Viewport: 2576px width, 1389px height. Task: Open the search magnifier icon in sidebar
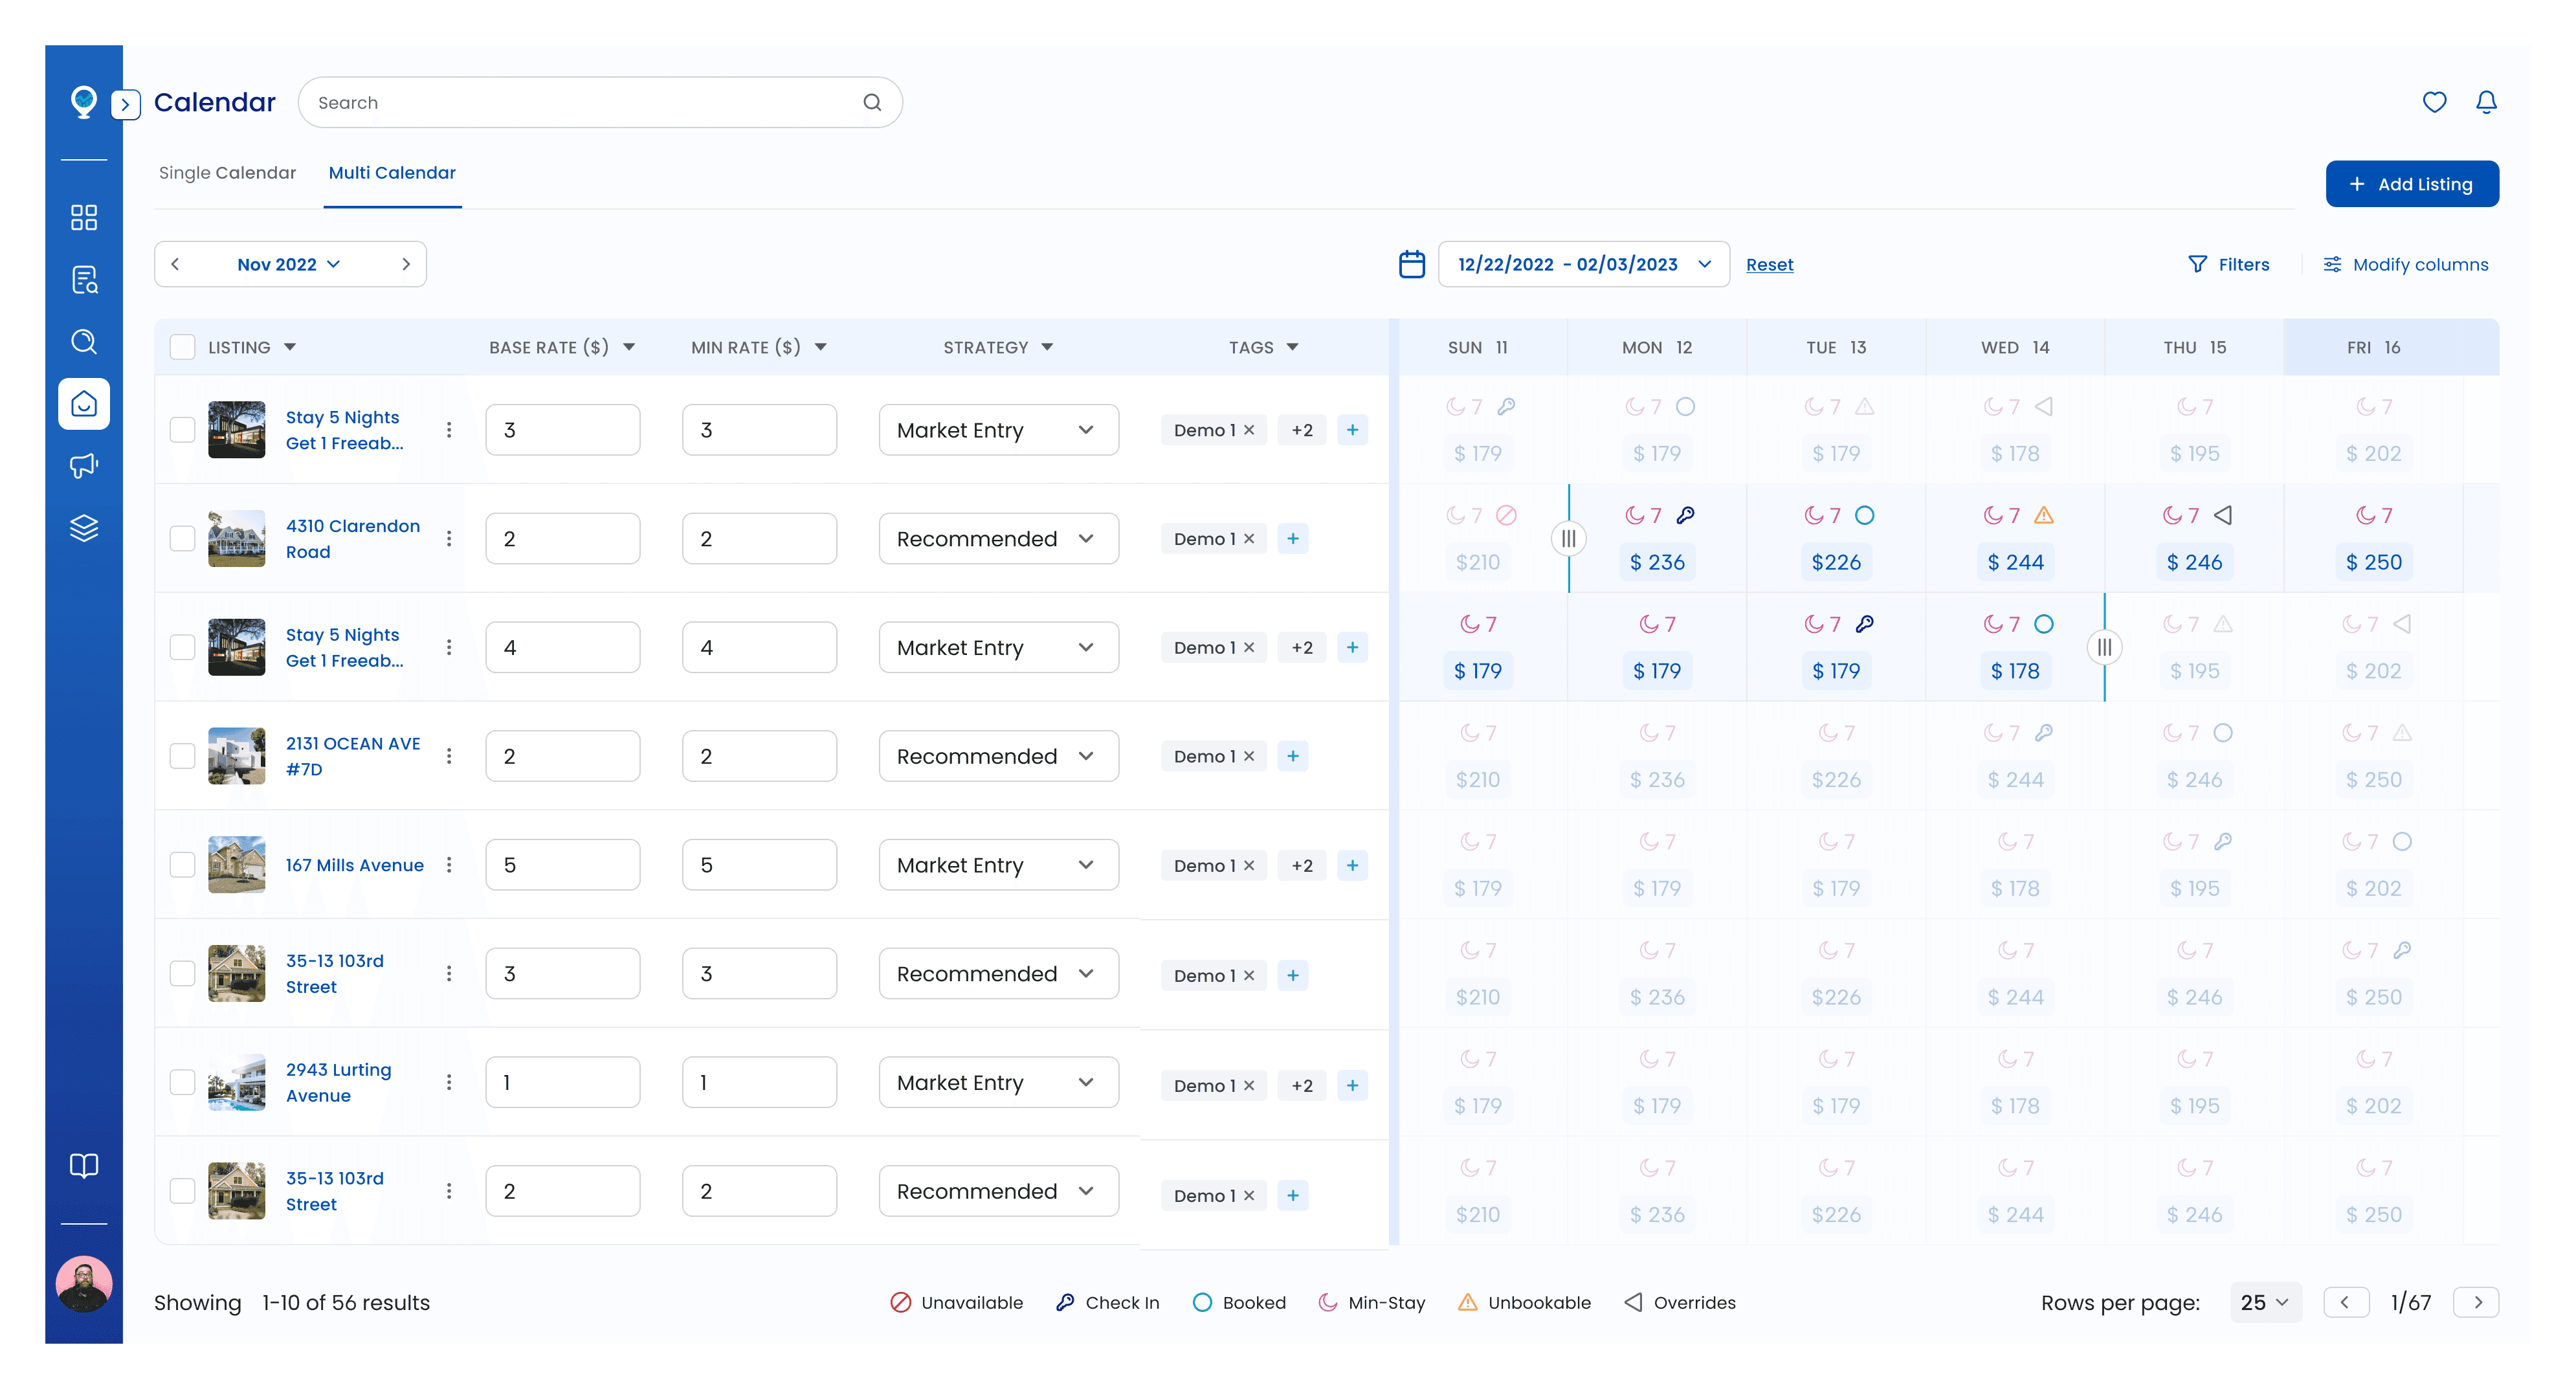pyautogui.click(x=84, y=342)
